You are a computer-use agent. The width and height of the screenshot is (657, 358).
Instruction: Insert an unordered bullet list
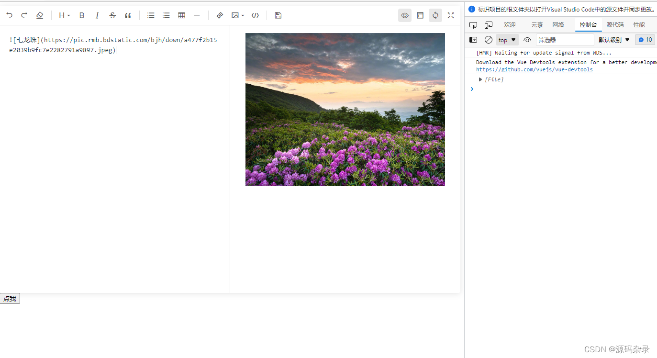(151, 15)
